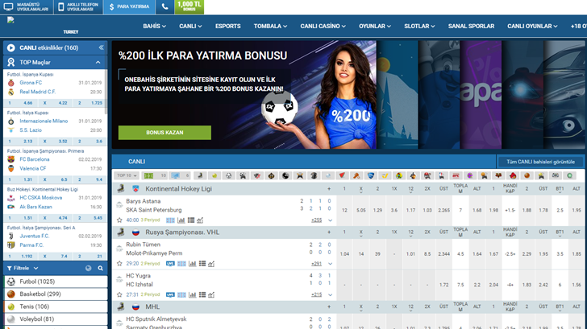
Task: Open the CANLI menu in navigation bar
Action: pos(190,26)
